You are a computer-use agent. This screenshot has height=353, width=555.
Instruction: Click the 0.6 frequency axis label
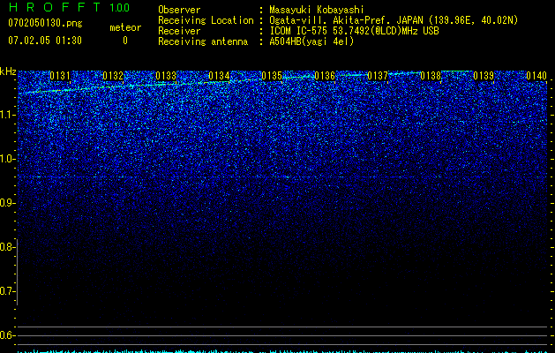(7, 335)
